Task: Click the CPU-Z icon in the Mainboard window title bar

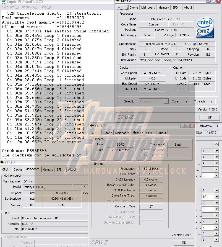Action: (2, 163)
